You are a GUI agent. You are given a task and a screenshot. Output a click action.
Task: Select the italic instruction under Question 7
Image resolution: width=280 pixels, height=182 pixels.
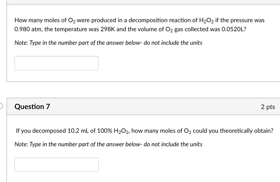[x=108, y=144]
